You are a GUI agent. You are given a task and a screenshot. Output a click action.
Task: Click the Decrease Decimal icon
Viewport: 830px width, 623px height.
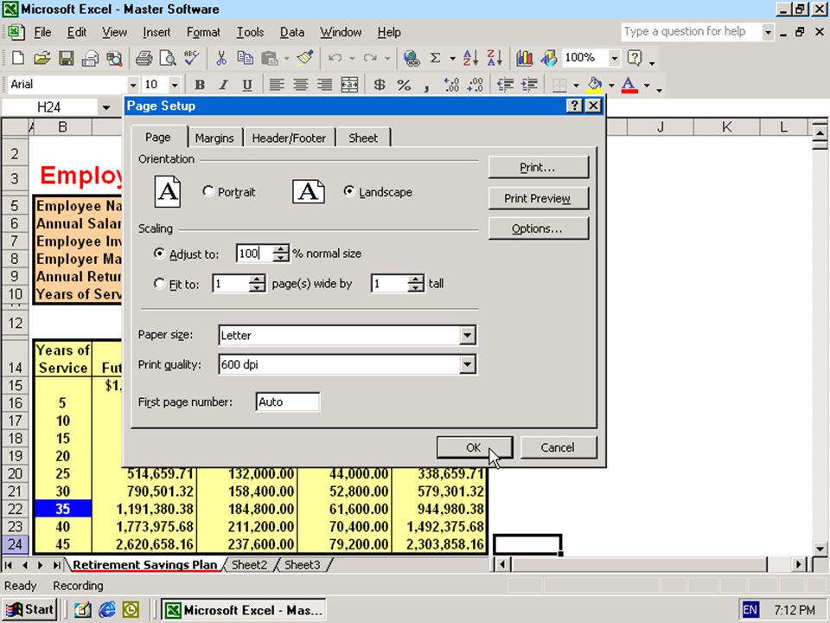pos(476,85)
